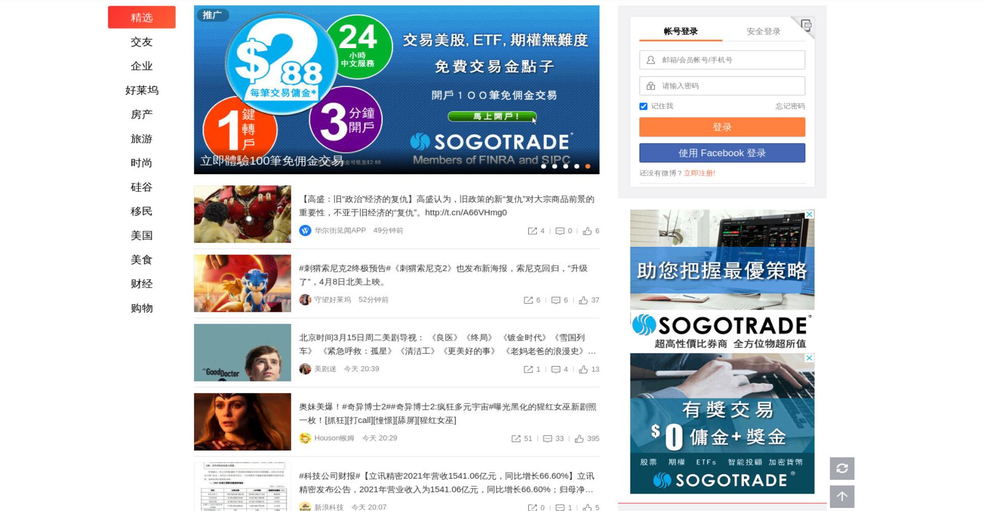Click the 有獎交易 SogoTrade ad
Screen dimensions: 983x511
click(x=722, y=423)
